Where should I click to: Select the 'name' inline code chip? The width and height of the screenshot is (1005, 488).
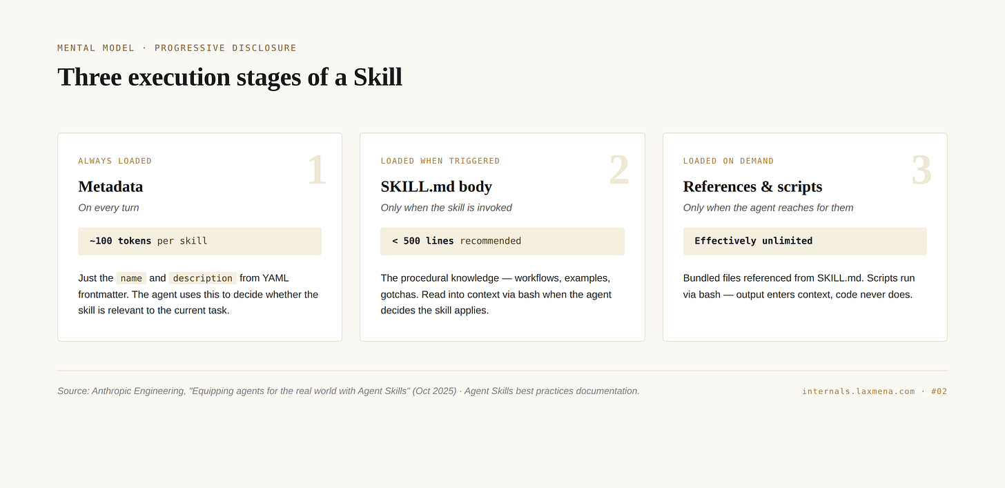131,278
